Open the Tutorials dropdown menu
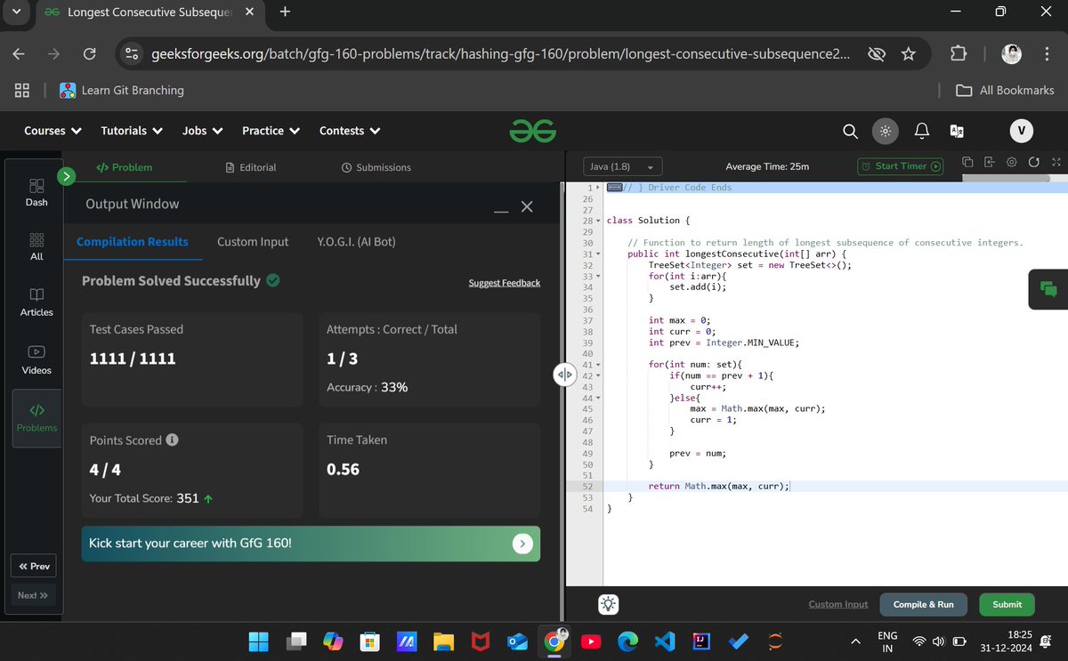The width and height of the screenshot is (1068, 661). [132, 131]
